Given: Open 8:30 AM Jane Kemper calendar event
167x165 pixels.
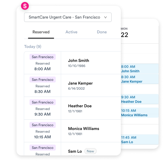Looking at the screenshot, I should pyautogui.click(x=140, y=79).
